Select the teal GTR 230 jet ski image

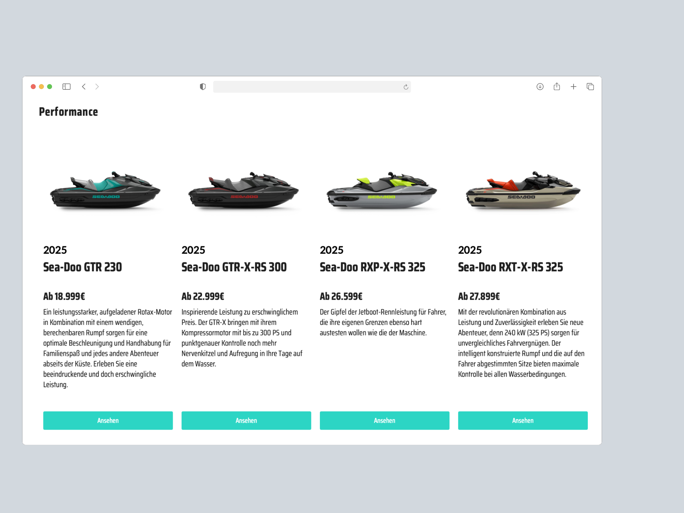(105, 191)
